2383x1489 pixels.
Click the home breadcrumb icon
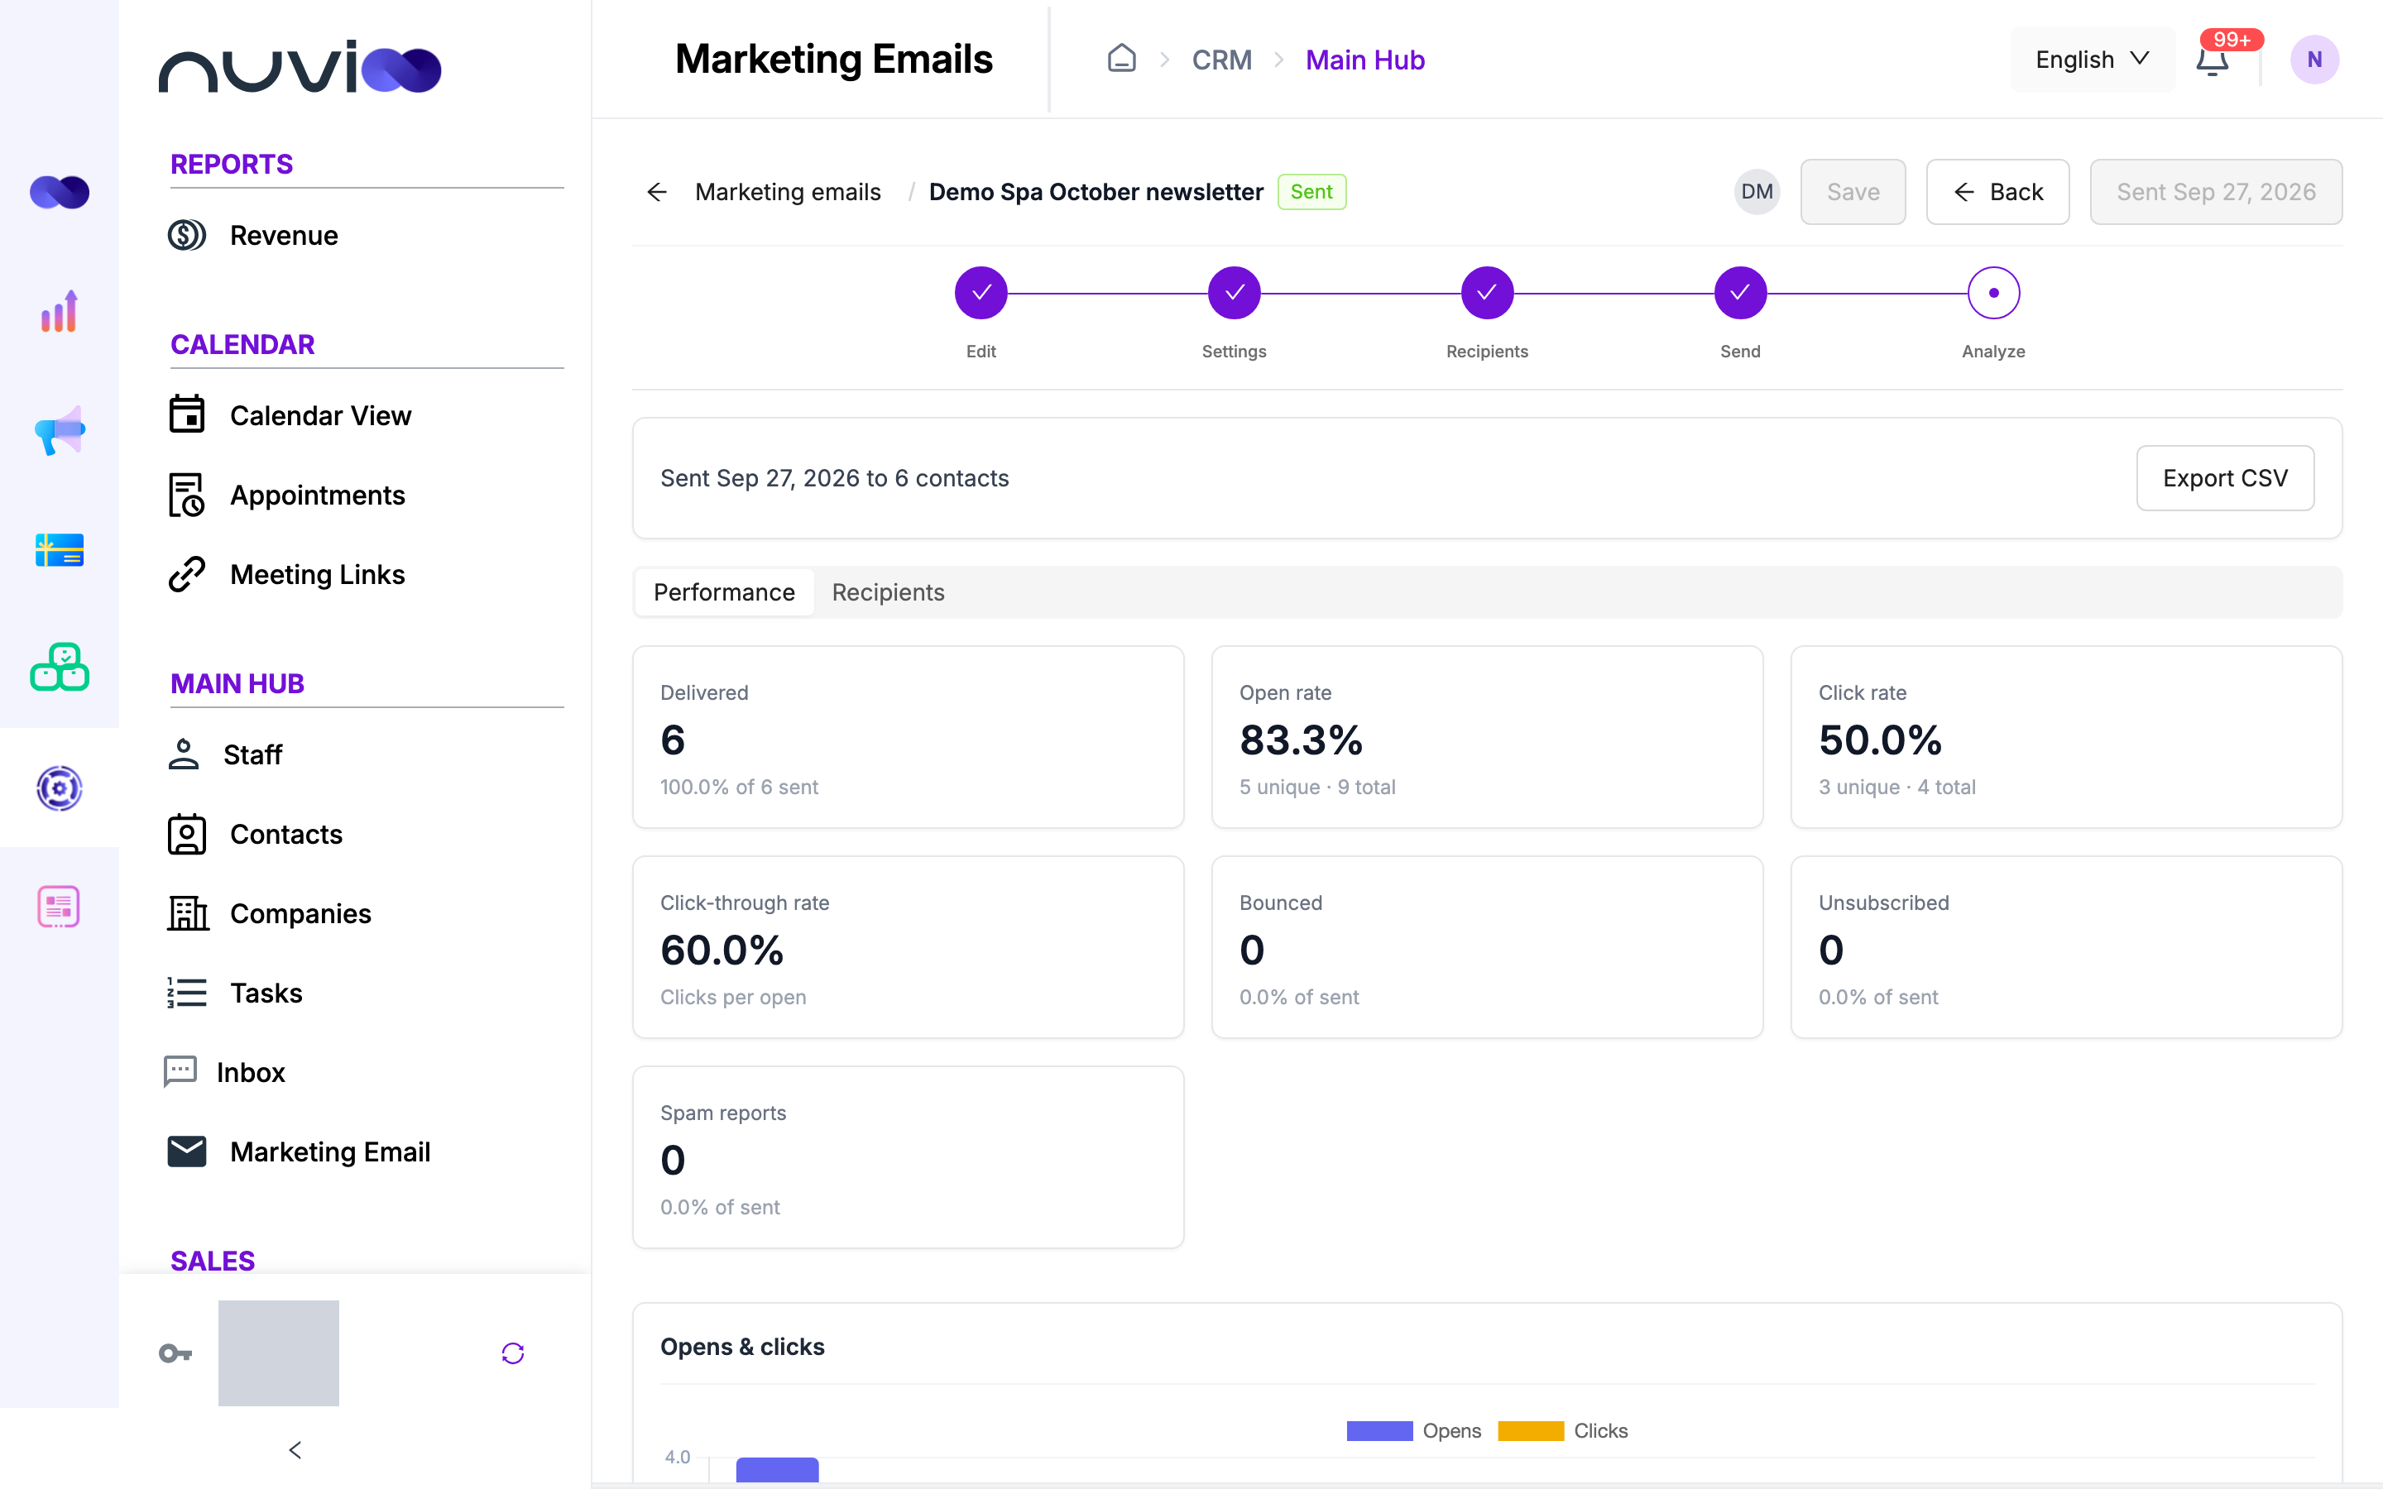(x=1122, y=59)
